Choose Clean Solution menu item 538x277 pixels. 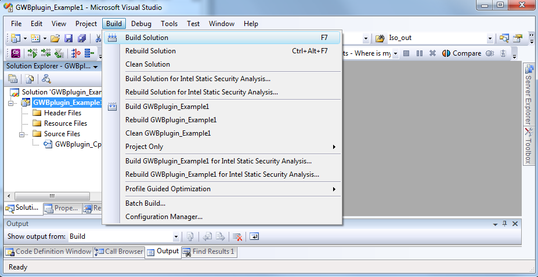tap(222, 64)
